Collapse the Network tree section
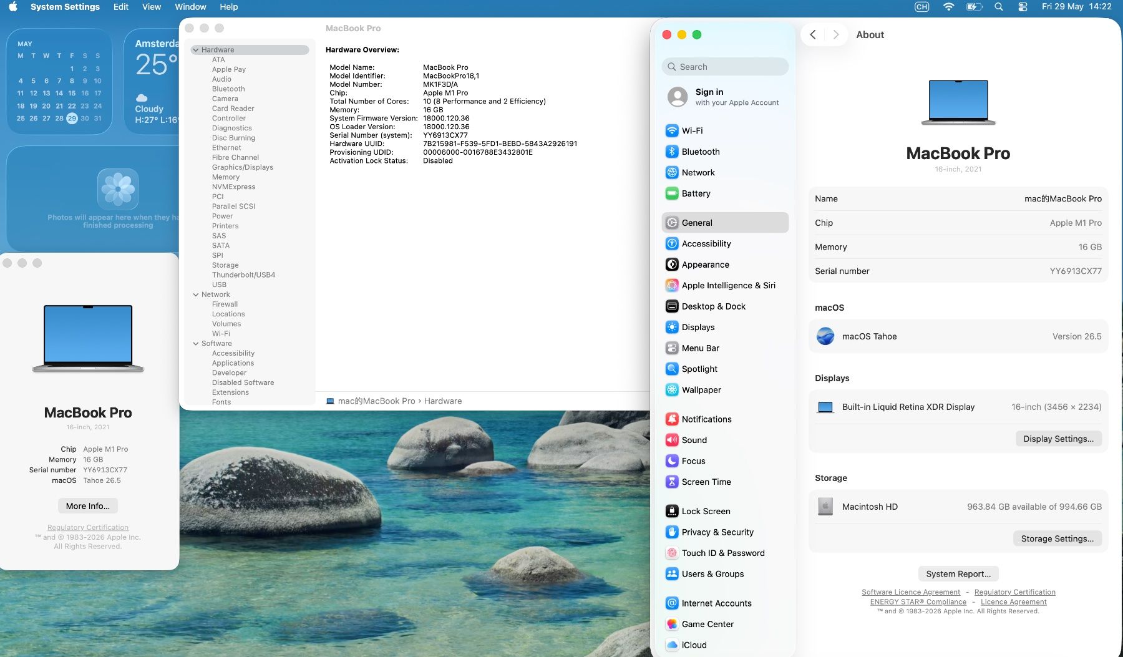The height and width of the screenshot is (657, 1123). pyautogui.click(x=196, y=294)
